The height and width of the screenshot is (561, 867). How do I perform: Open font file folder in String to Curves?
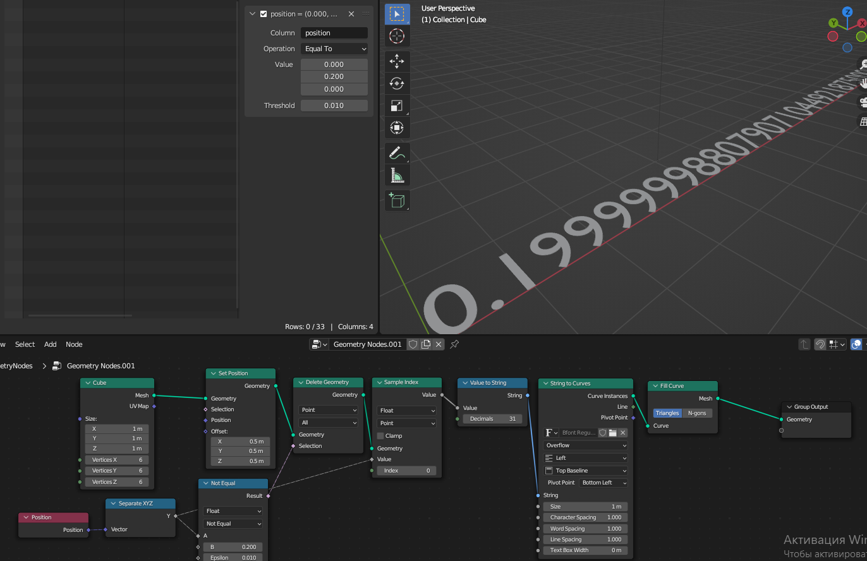(x=612, y=433)
